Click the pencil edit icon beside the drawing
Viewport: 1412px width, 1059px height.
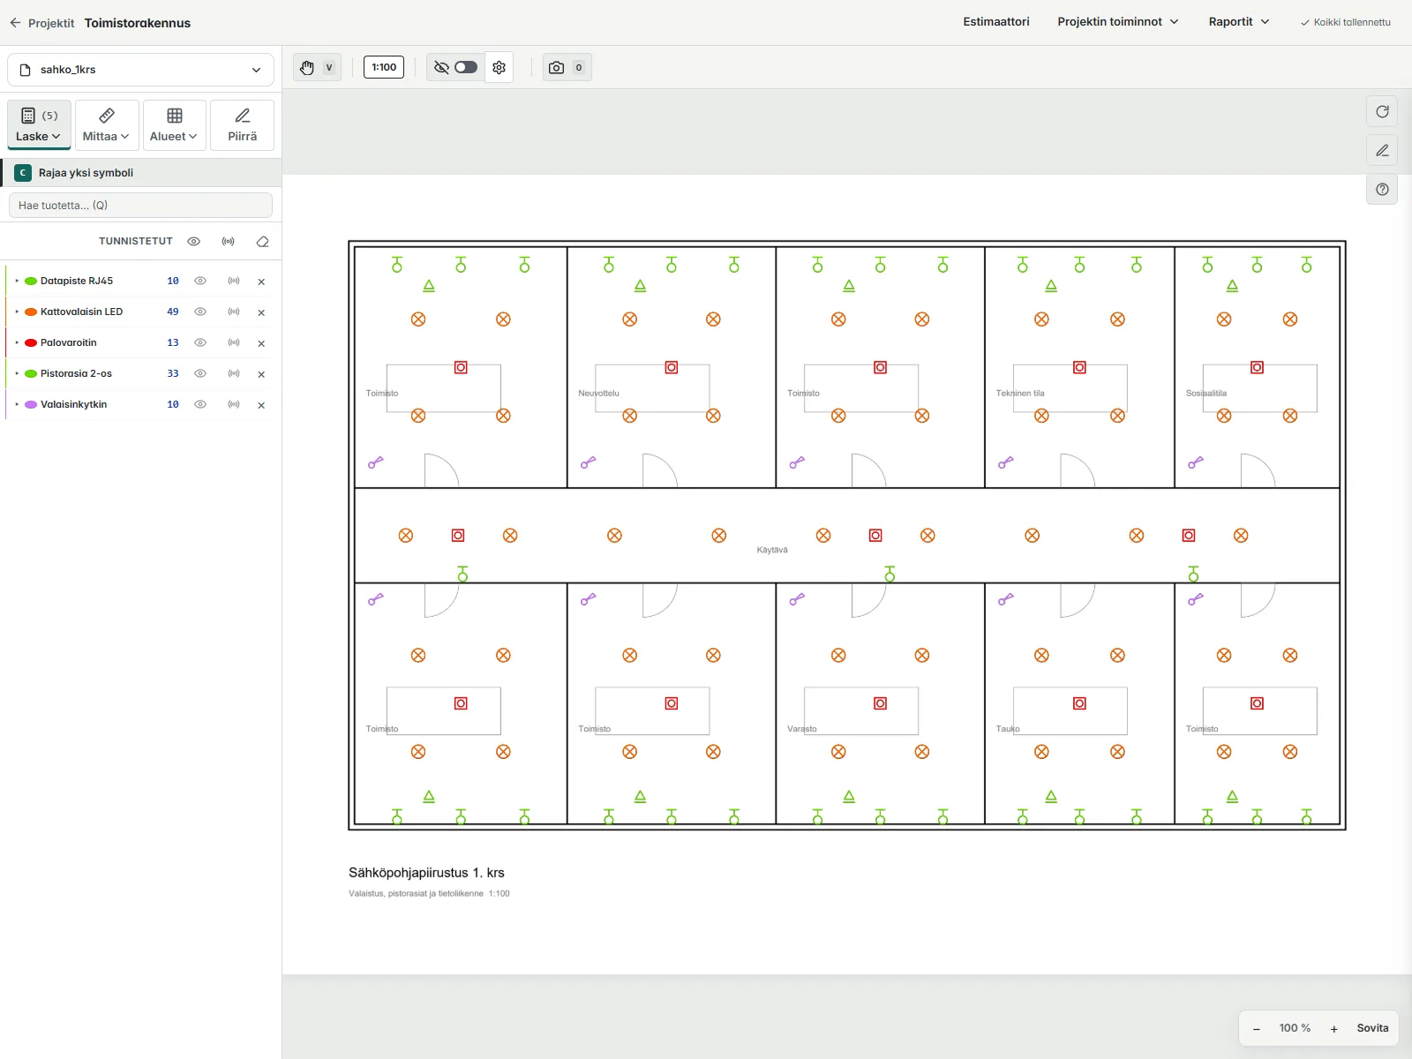click(1382, 151)
